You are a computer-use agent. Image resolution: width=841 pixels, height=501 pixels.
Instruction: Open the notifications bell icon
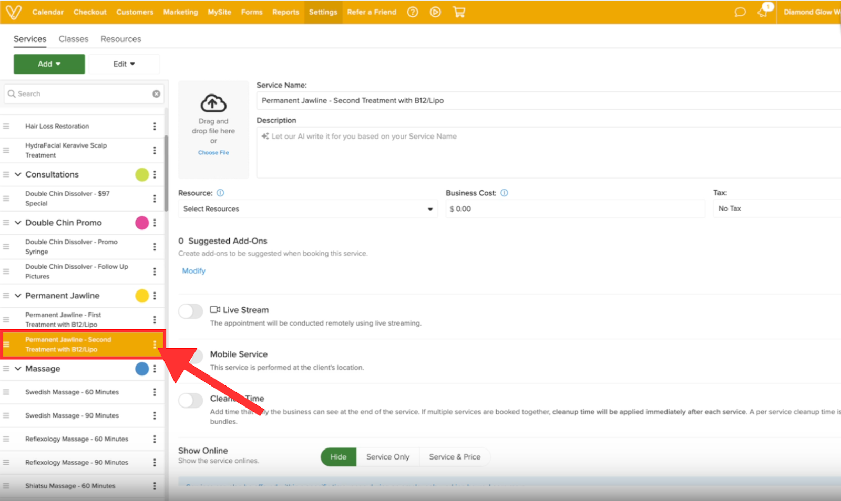pyautogui.click(x=763, y=12)
